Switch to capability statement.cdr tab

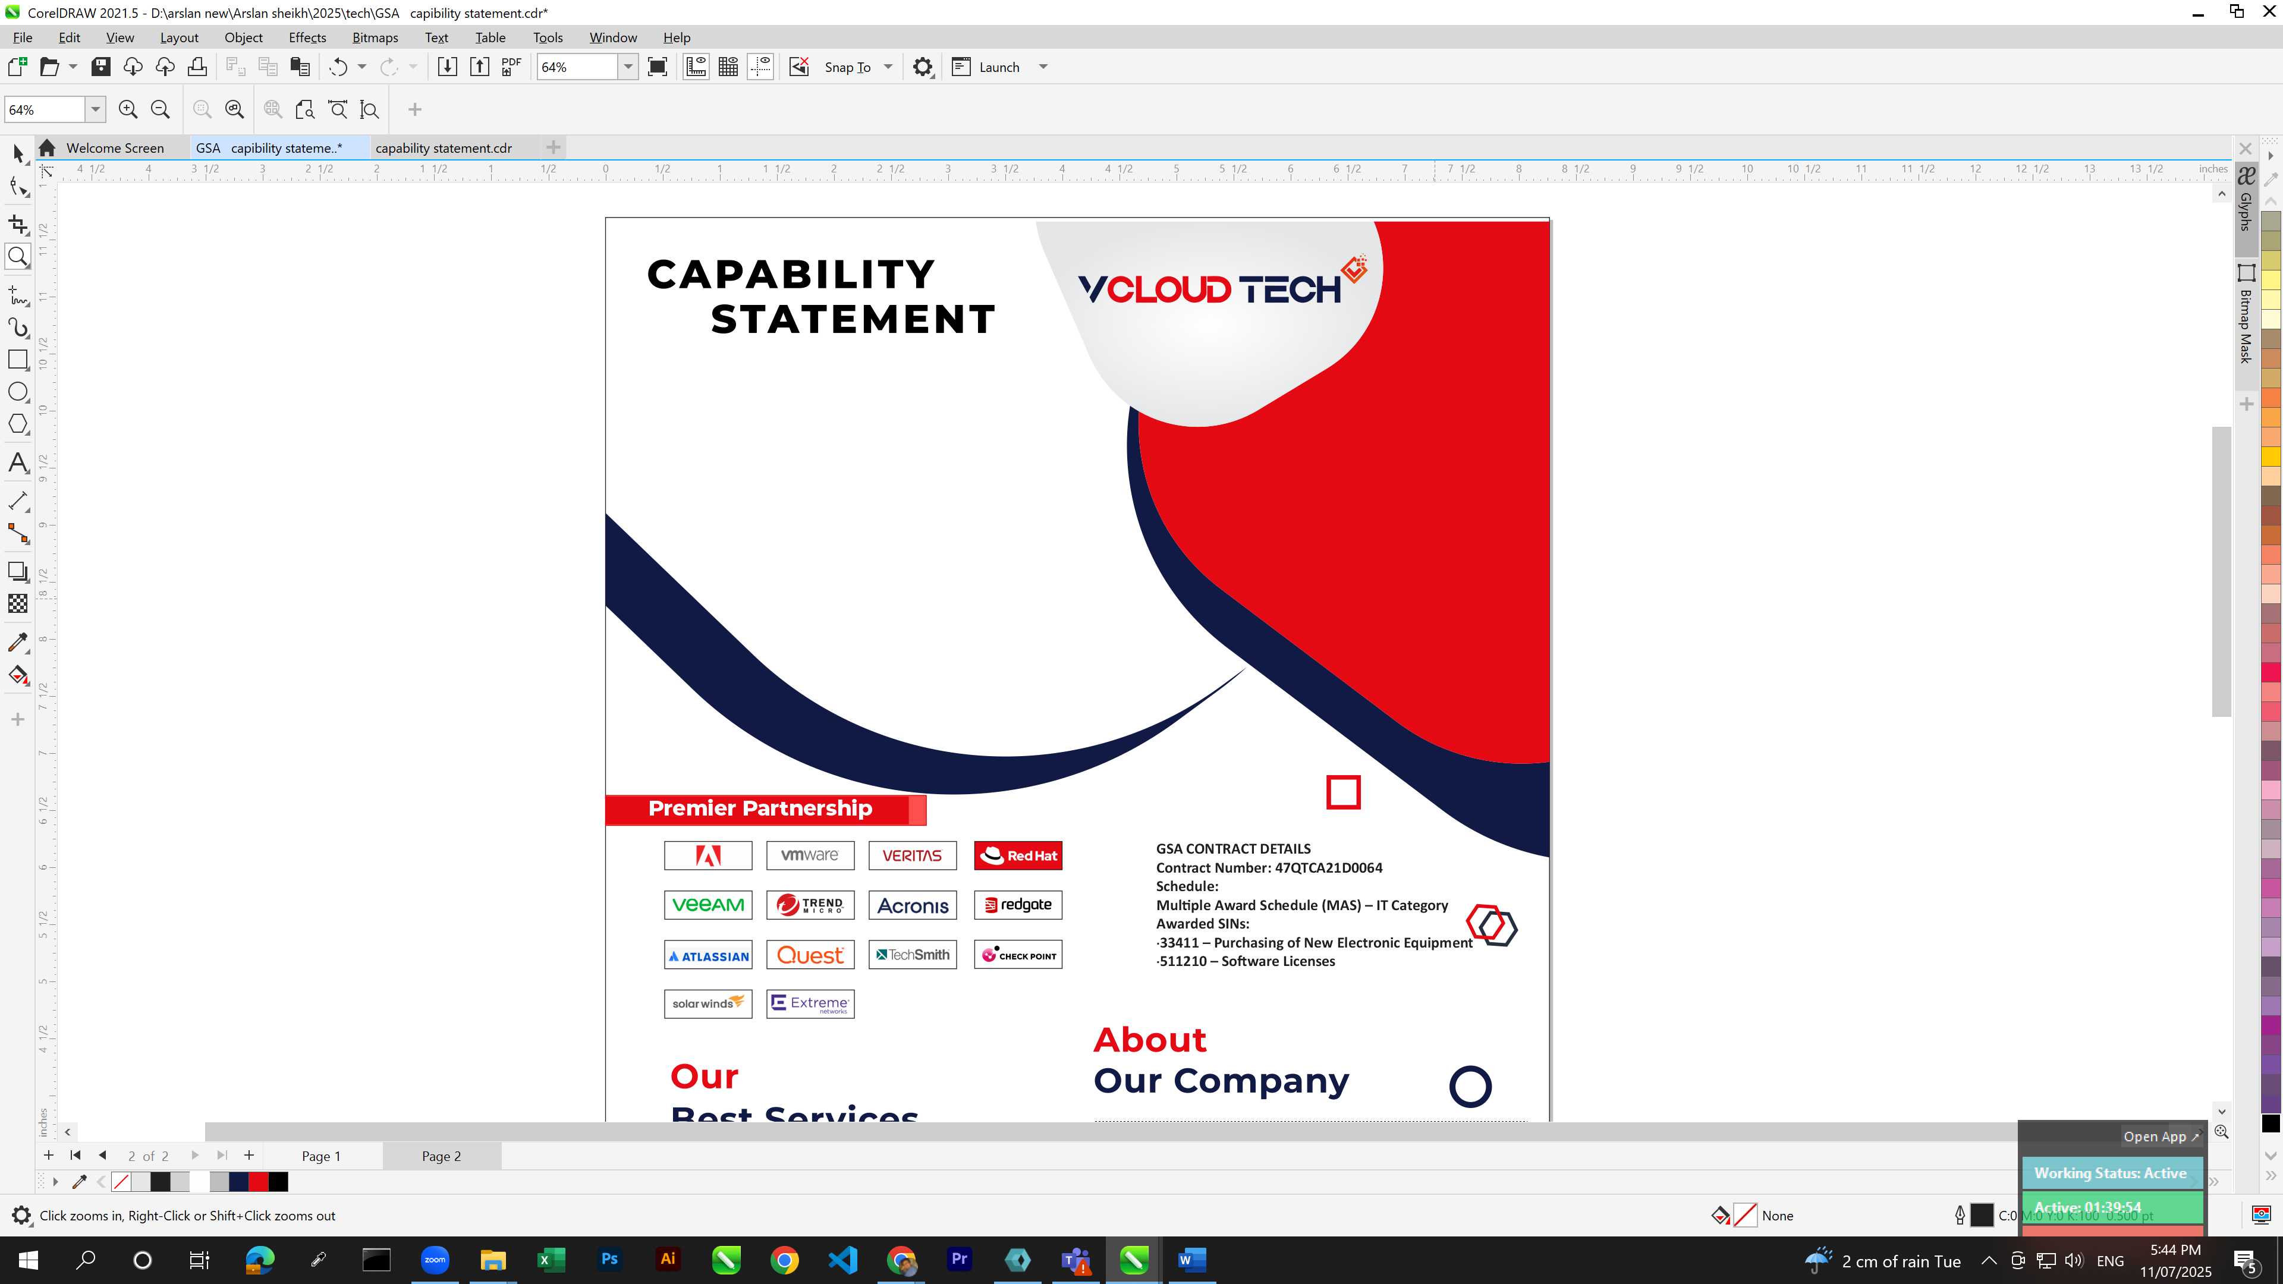[443, 148]
